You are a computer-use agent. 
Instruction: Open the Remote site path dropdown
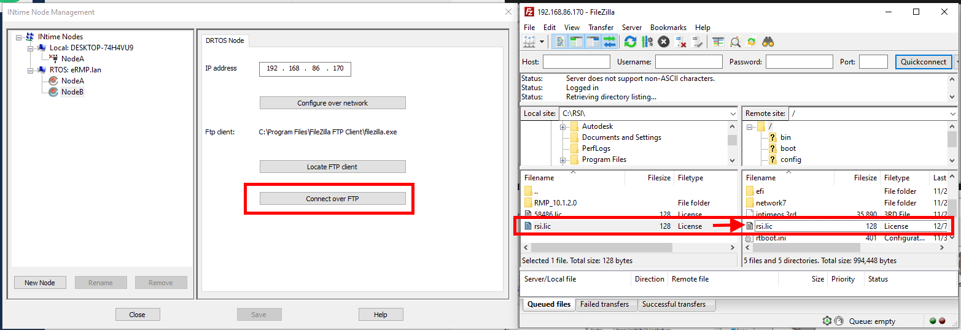[952, 113]
